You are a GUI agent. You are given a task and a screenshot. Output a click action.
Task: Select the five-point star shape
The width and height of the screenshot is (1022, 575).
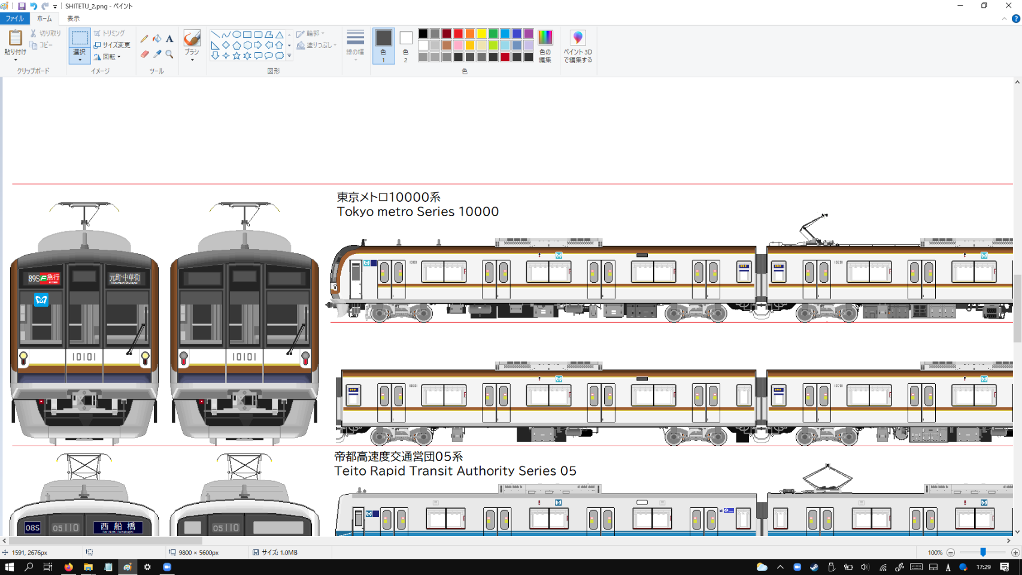[236, 56]
